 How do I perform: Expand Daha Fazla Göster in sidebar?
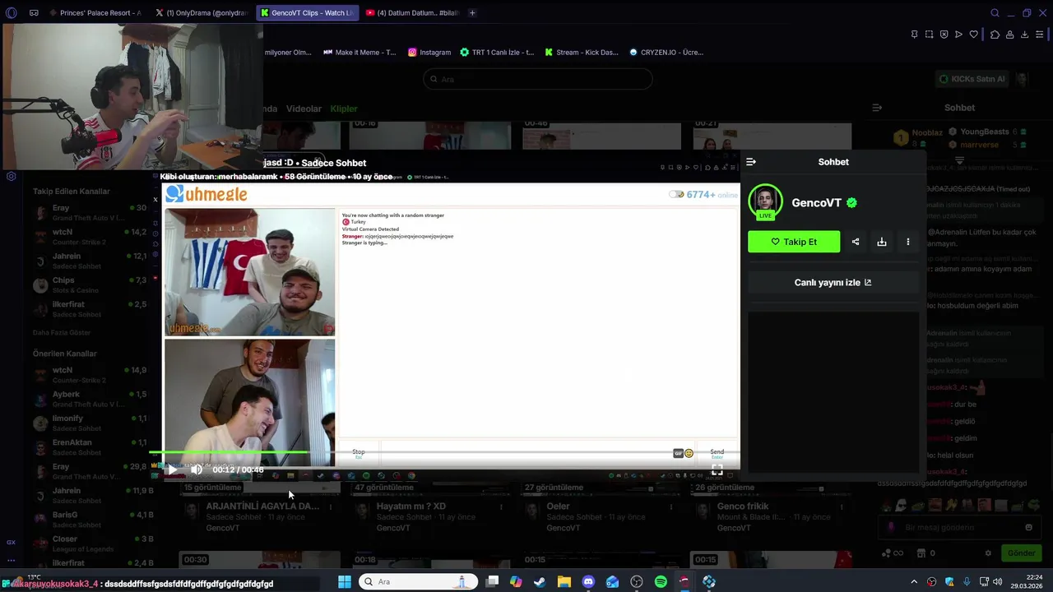pos(62,332)
